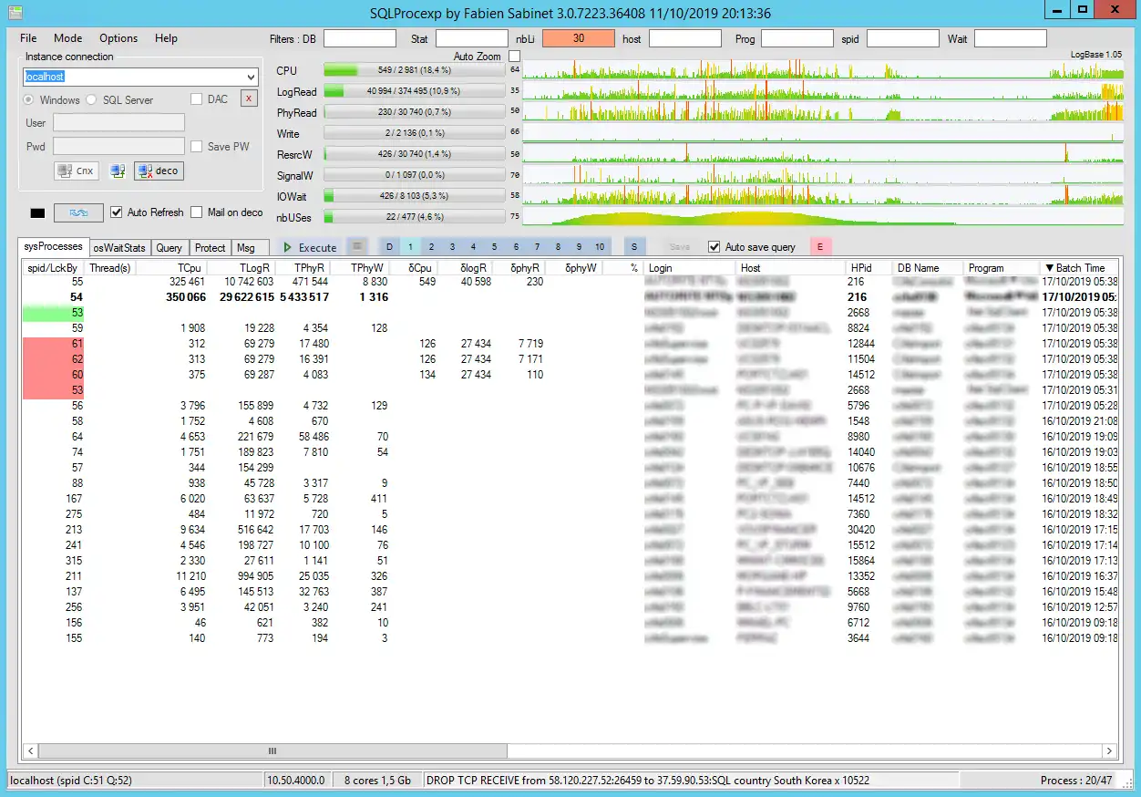Screen dimensions: 1141x797
Task: Click the spid filter field
Action: [903, 38]
